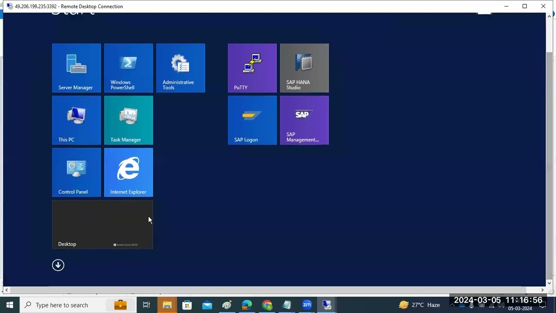
Task: Show all apps with the down arrow
Action: click(x=58, y=265)
